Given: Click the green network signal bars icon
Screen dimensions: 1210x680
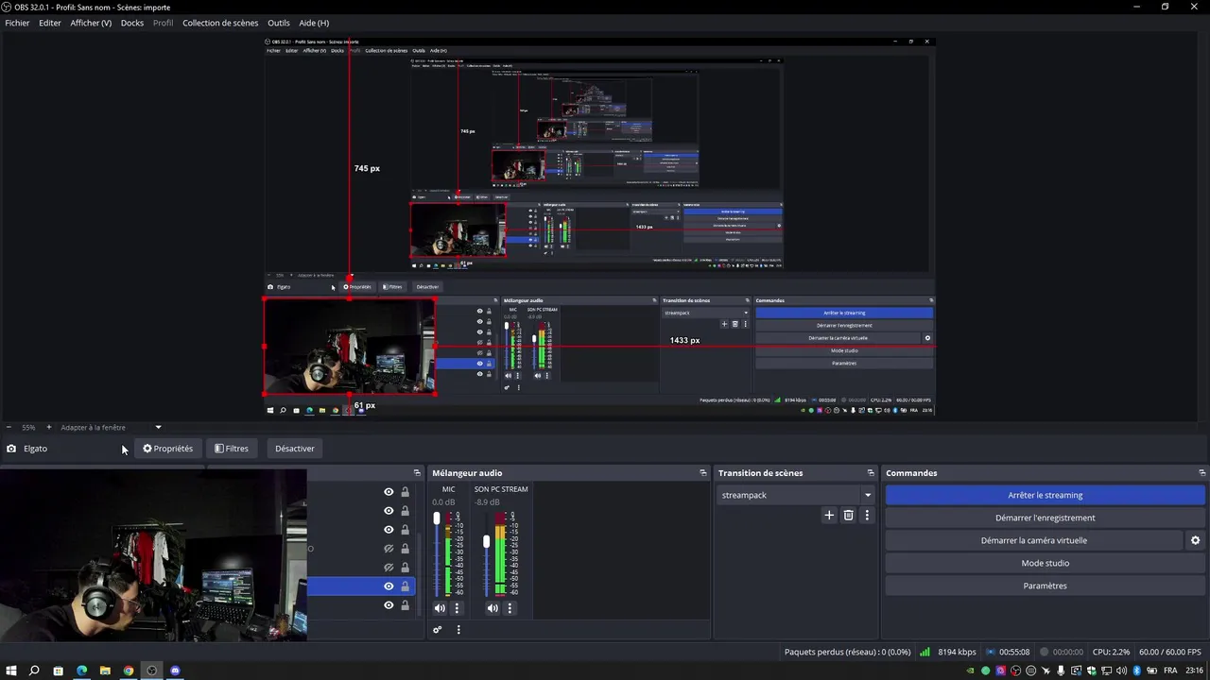Looking at the screenshot, I should pos(925,652).
